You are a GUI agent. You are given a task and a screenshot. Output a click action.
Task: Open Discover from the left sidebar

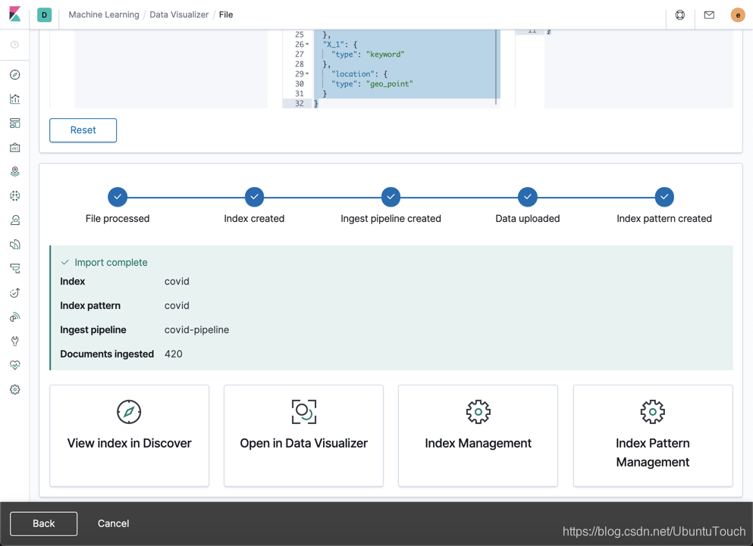coord(15,74)
